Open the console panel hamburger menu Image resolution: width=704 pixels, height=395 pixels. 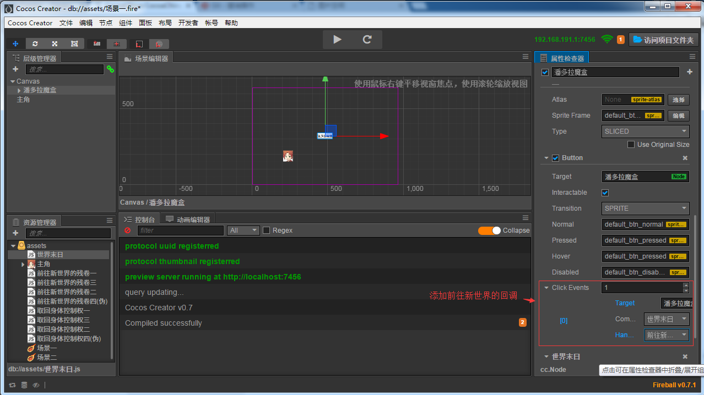(526, 218)
